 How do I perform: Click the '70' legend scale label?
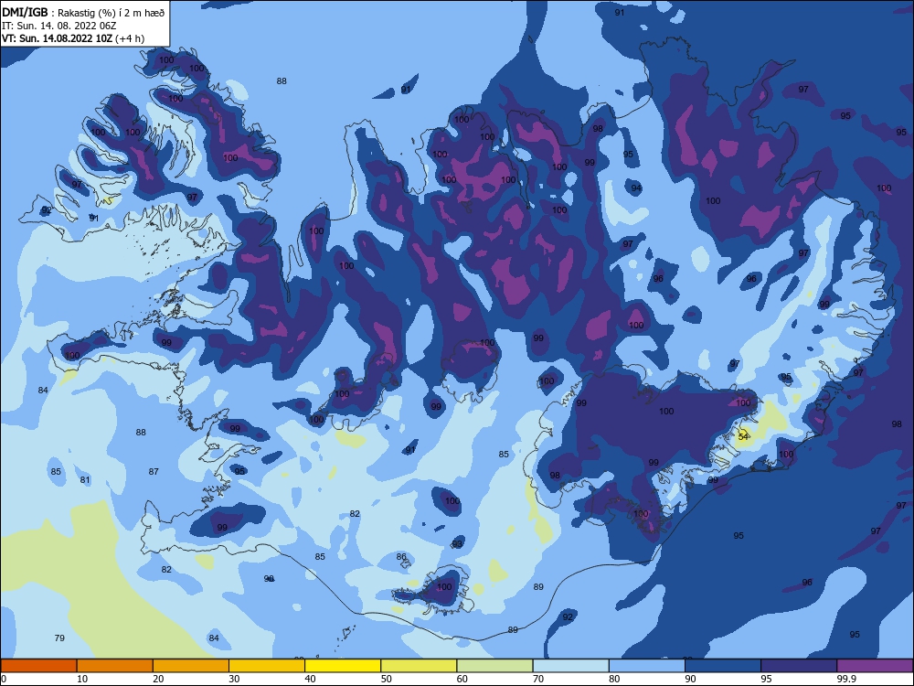[538, 679]
